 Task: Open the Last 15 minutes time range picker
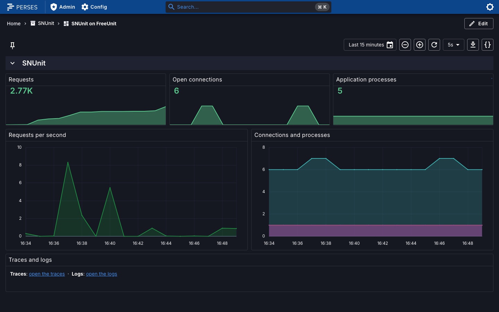pyautogui.click(x=370, y=45)
